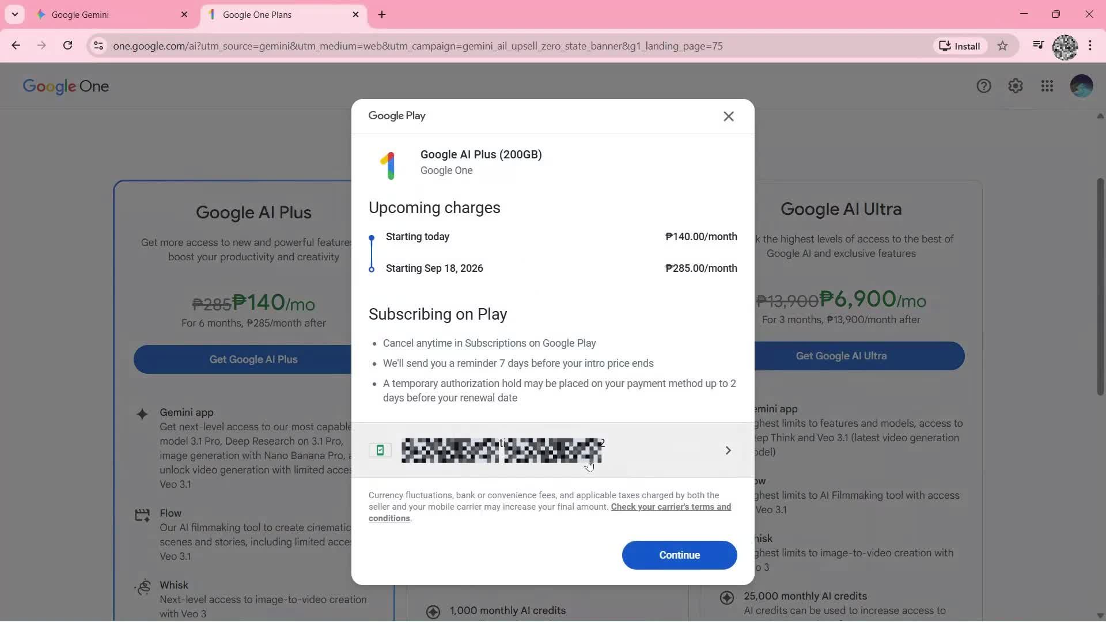This screenshot has height=622, width=1106.
Task: Open the Google One help icon
Action: pyautogui.click(x=984, y=85)
